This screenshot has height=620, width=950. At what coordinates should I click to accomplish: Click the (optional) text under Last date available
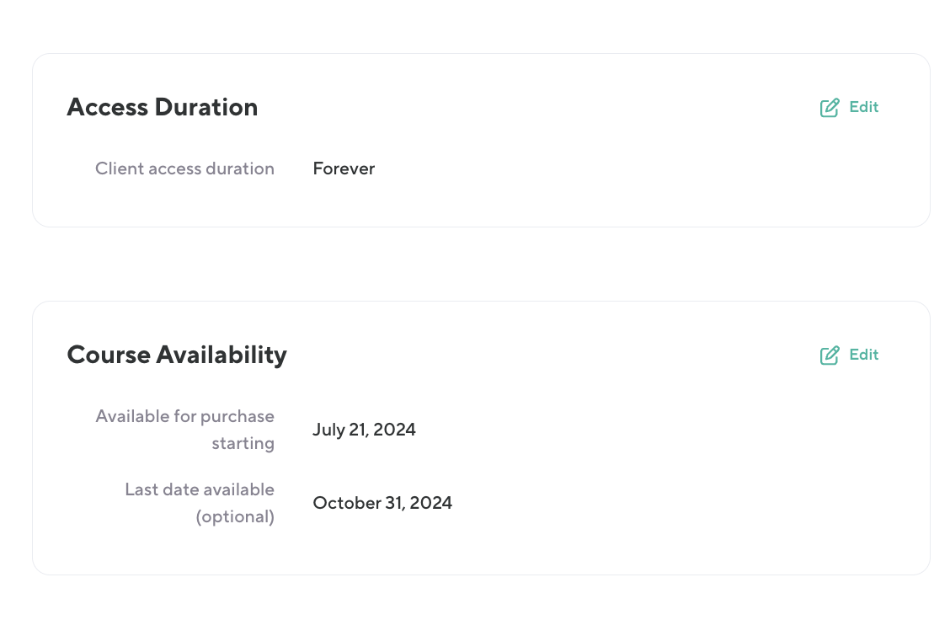(x=235, y=516)
